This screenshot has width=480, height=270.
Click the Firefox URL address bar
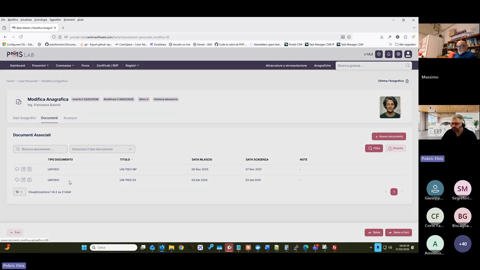(202, 37)
